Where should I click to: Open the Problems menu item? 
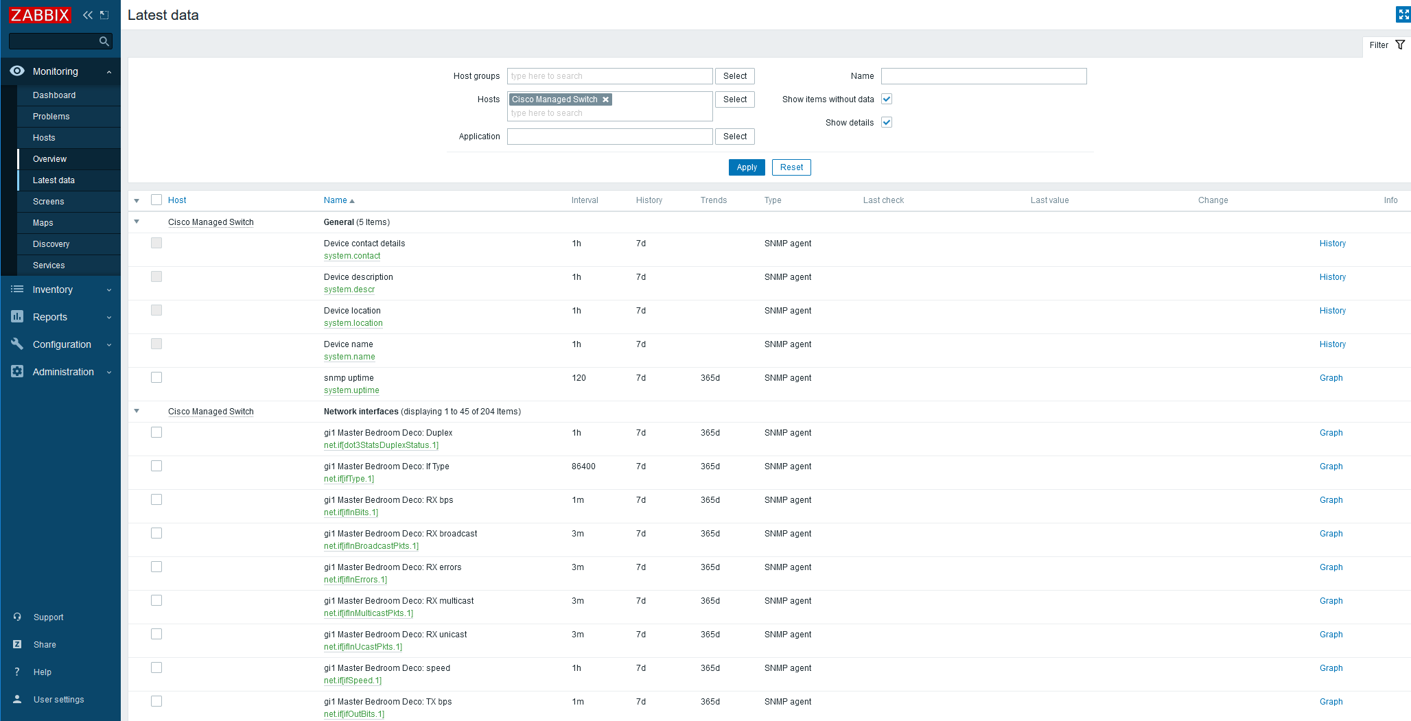click(x=51, y=117)
